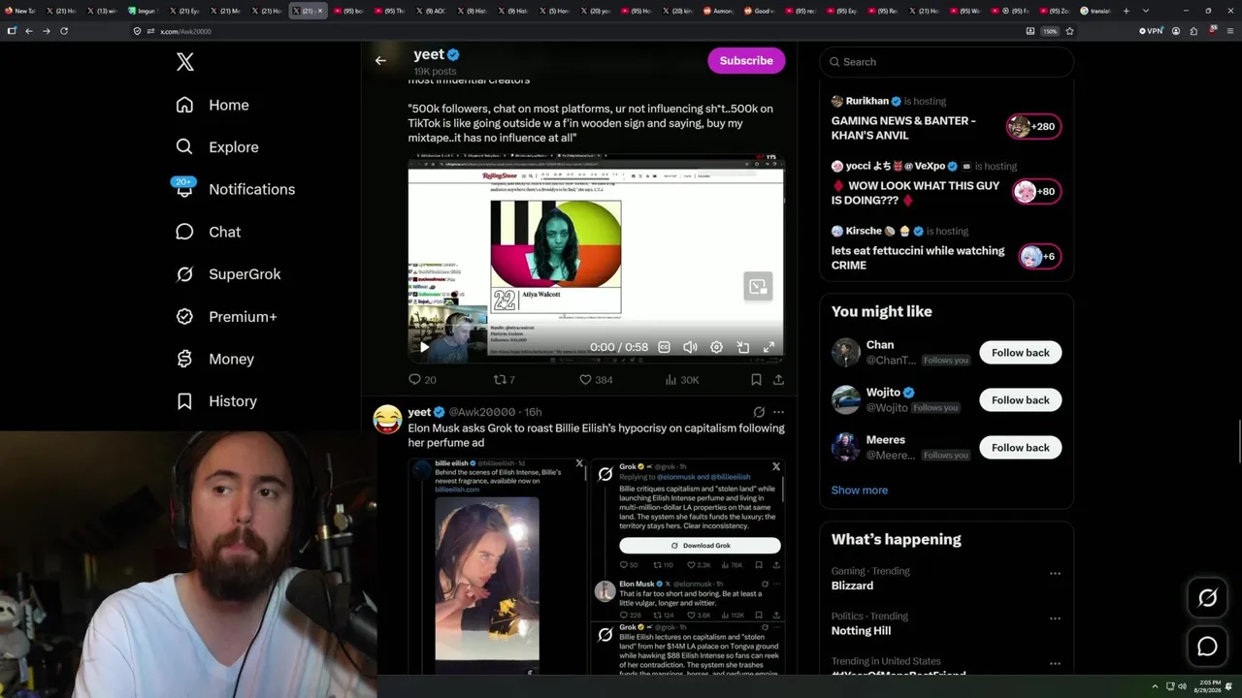Open the browser hamburger menu
This screenshot has height=698, width=1242.
[x=1229, y=31]
